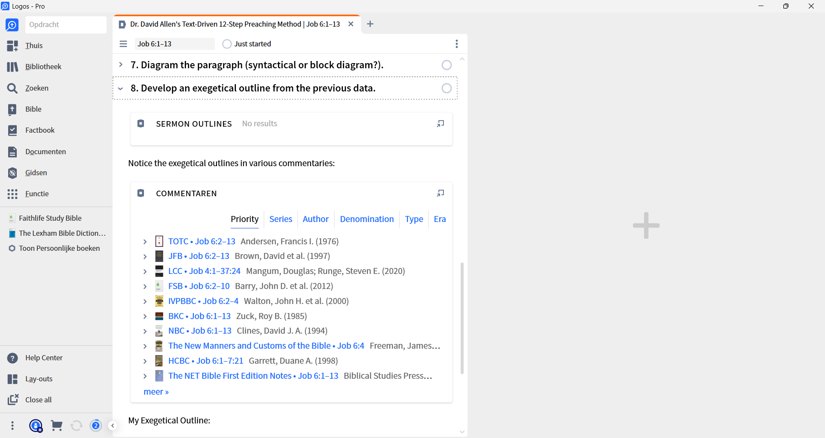Screen dimensions: 825x438
Task: Mark step 8 exegetical outline complete
Action: pos(447,88)
